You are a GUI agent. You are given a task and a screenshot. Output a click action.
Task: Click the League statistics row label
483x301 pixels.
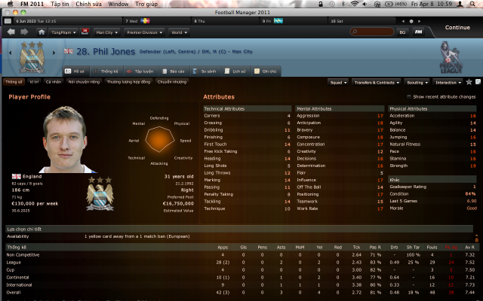point(14,263)
